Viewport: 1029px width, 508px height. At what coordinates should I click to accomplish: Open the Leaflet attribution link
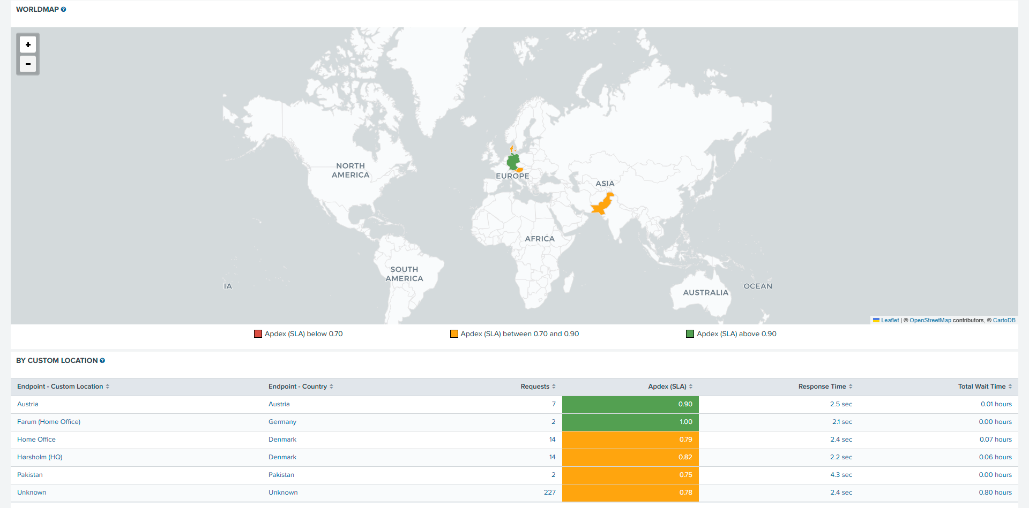click(890, 320)
